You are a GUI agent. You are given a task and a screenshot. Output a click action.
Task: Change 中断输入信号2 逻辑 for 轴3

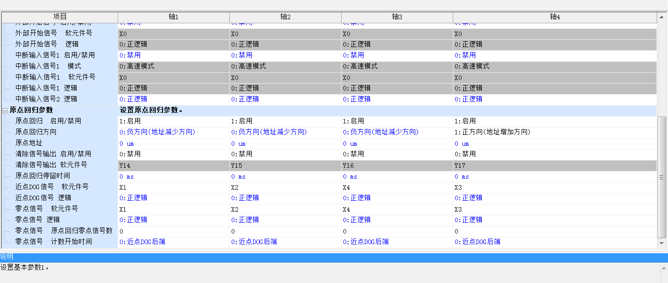(x=397, y=99)
